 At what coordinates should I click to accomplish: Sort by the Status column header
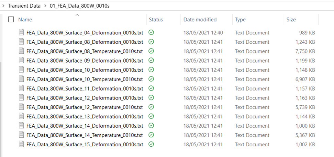click(x=156, y=20)
